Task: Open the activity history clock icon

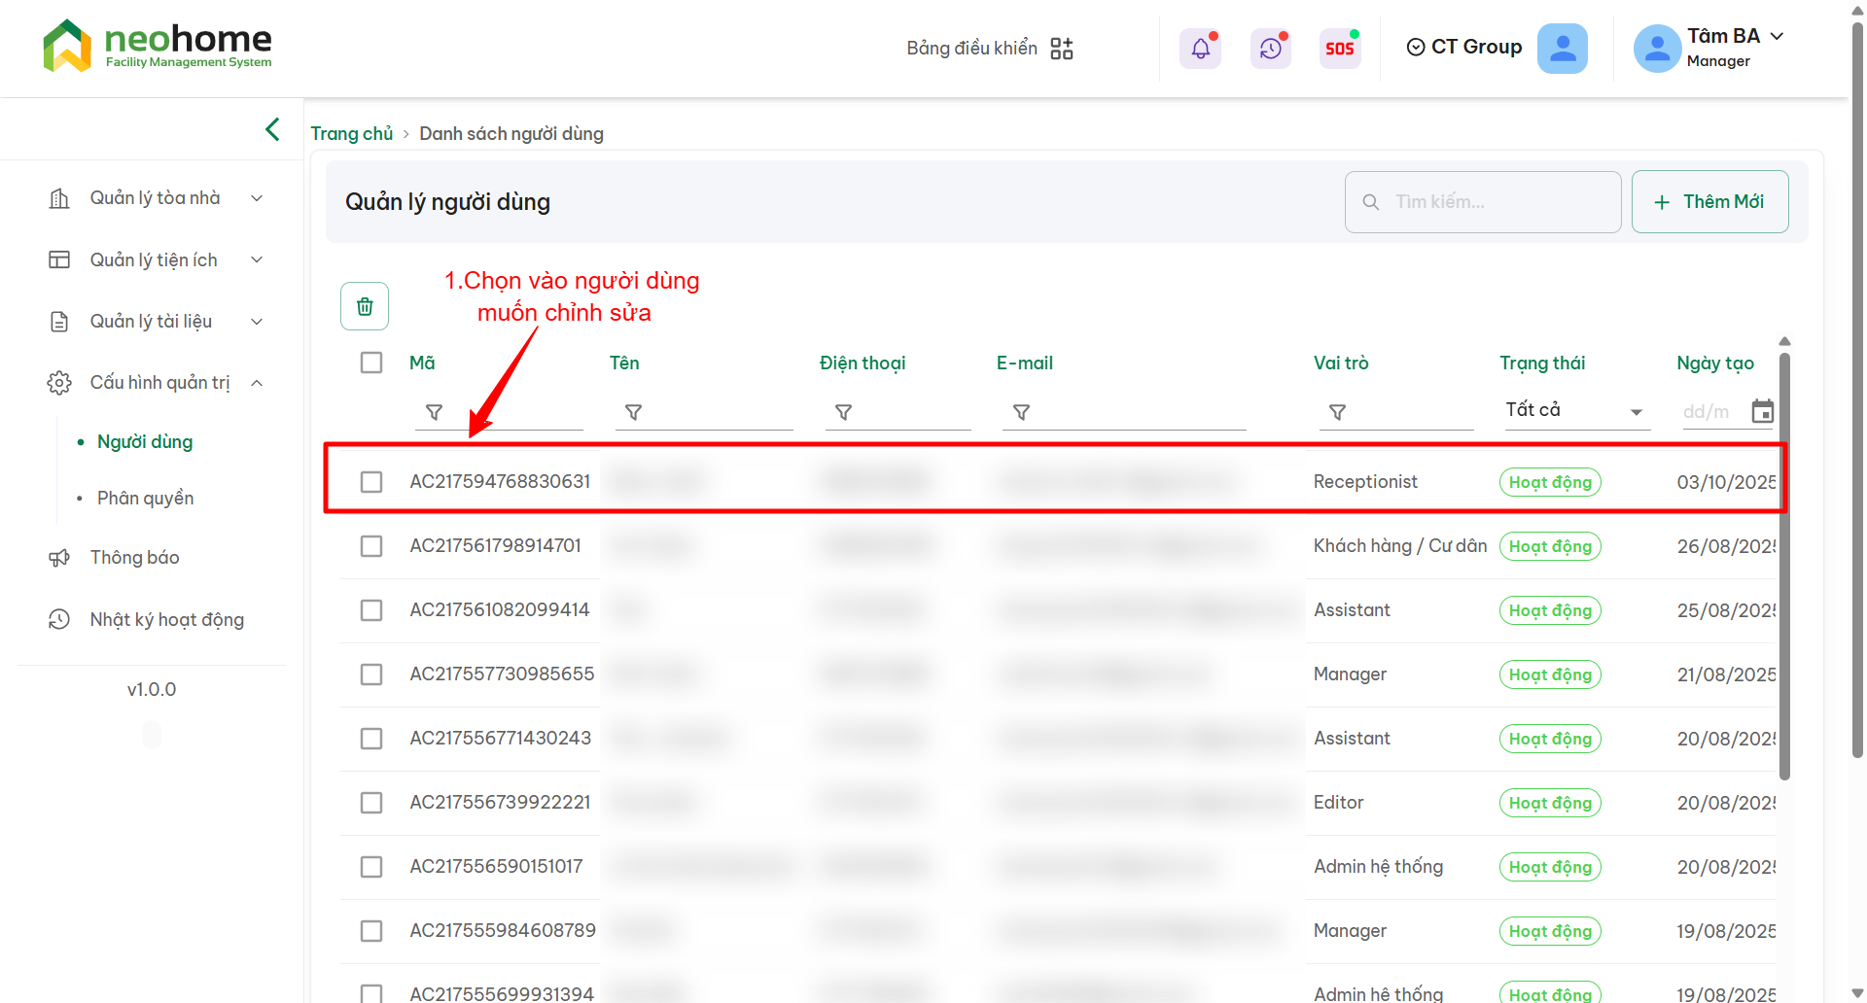Action: click(1270, 49)
